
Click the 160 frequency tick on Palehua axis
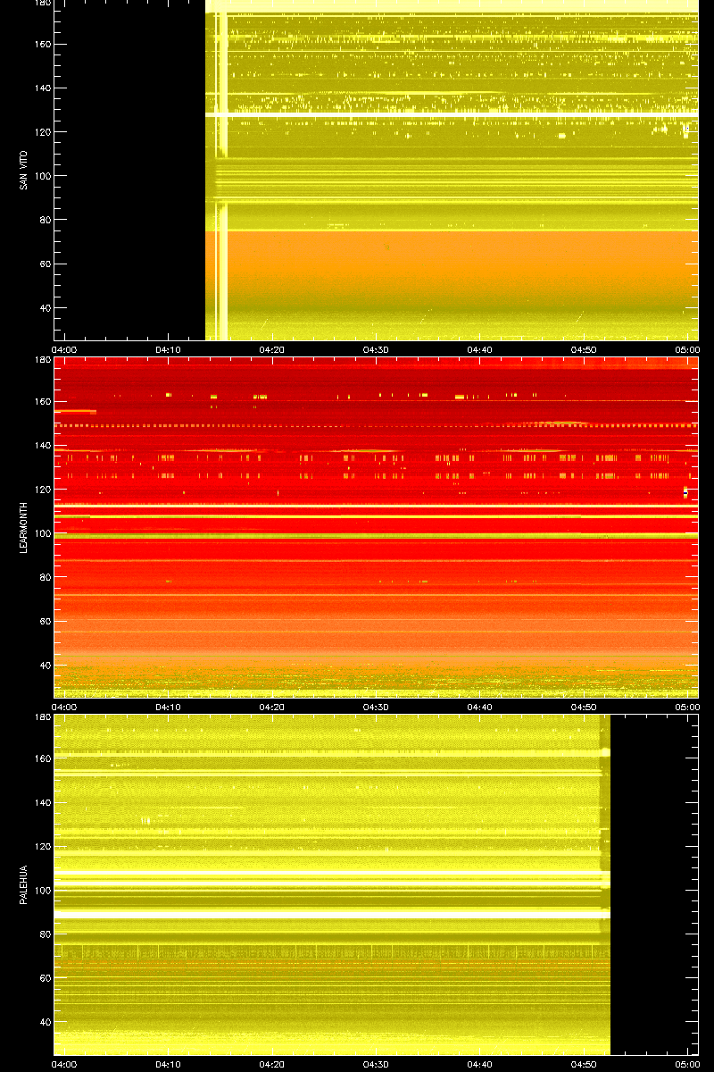pyautogui.click(x=42, y=758)
